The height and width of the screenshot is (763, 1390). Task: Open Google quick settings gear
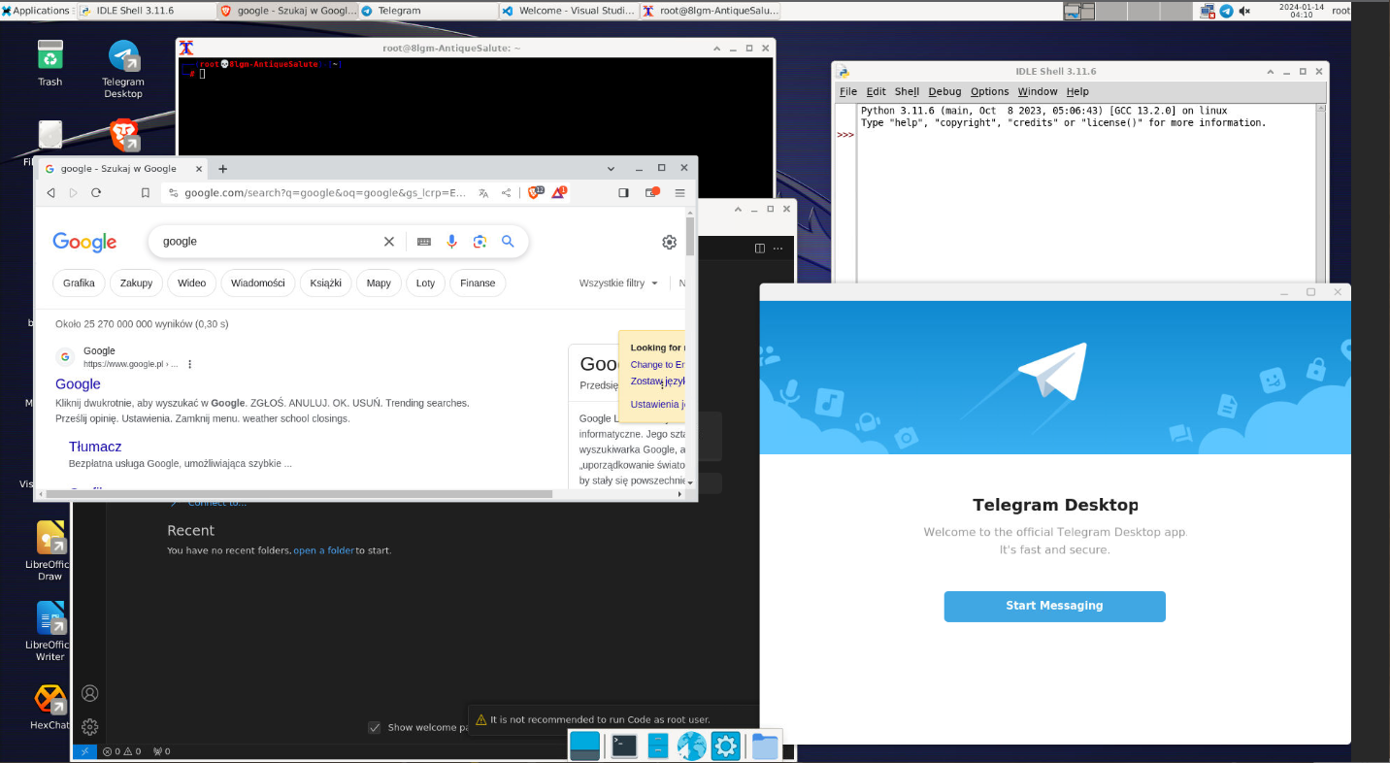tap(669, 242)
